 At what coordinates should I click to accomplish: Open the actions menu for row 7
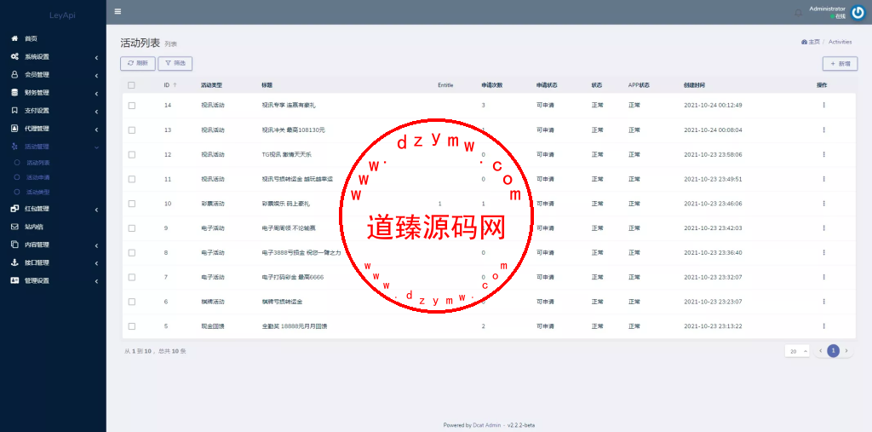[823, 277]
